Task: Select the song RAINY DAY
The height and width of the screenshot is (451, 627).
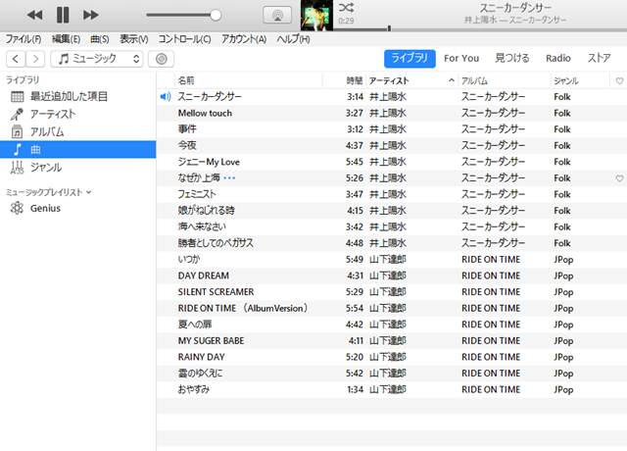Action: [202, 357]
